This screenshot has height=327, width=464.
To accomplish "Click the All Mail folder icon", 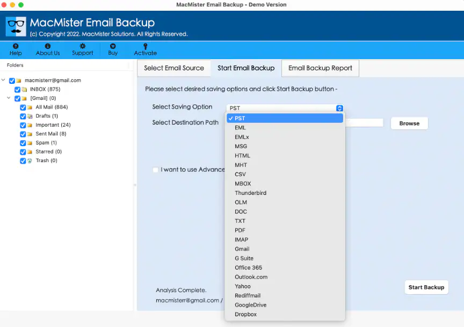I will (30, 107).
